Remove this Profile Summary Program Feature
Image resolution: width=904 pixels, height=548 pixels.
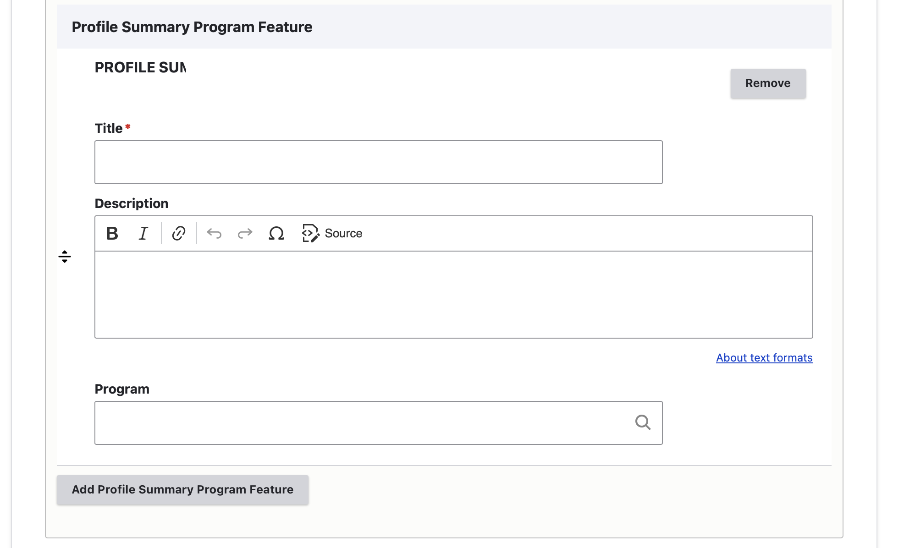768,83
